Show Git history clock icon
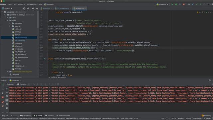 coord(204,4)
